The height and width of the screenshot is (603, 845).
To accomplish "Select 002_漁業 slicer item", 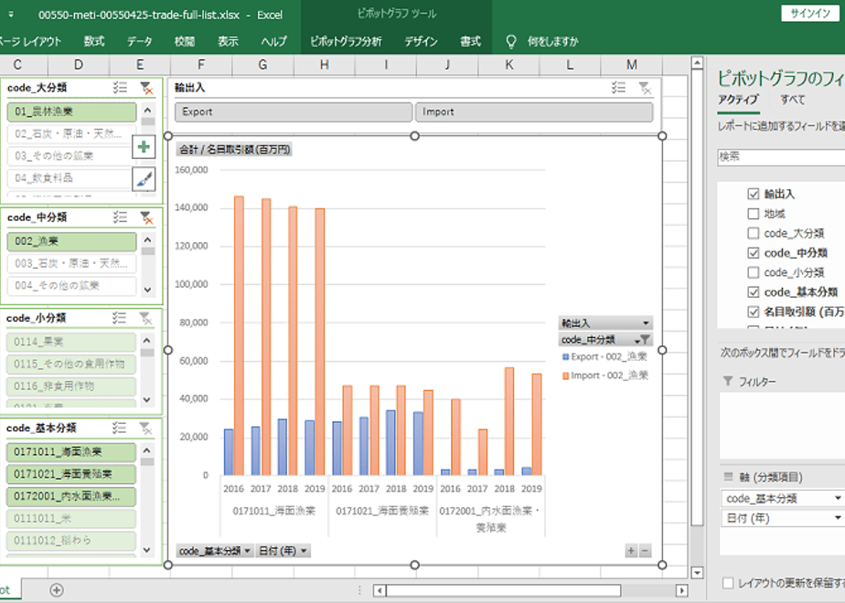I will (71, 241).
